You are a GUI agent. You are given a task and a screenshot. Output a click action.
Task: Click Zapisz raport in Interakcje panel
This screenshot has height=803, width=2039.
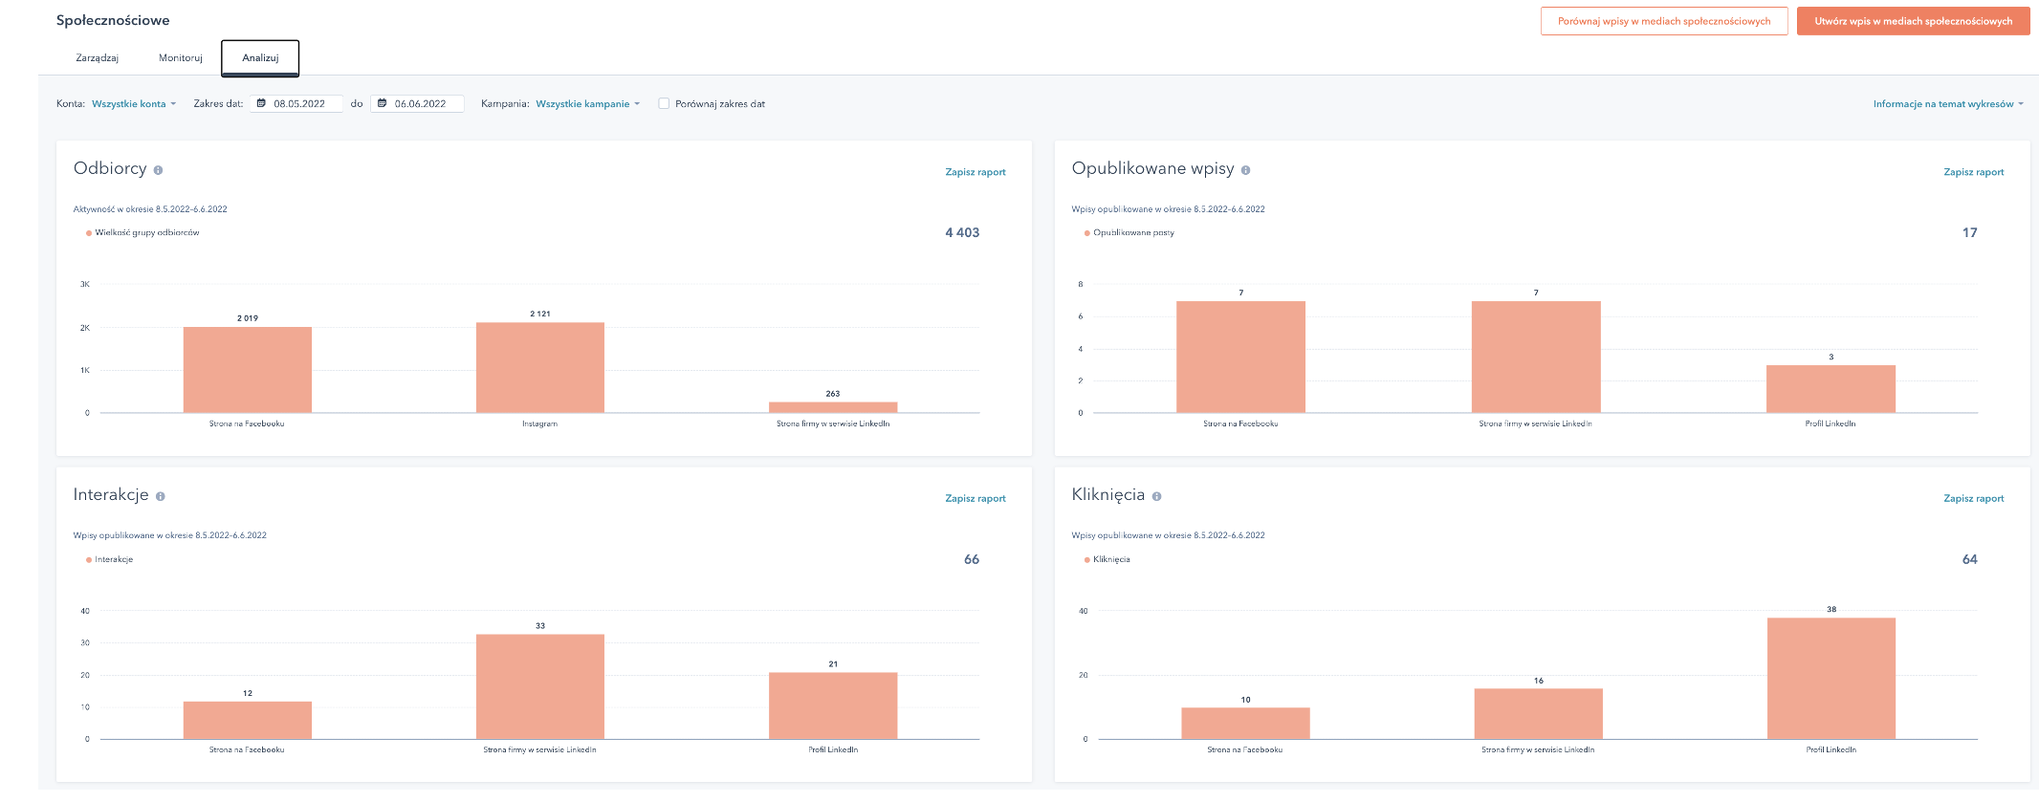click(975, 498)
